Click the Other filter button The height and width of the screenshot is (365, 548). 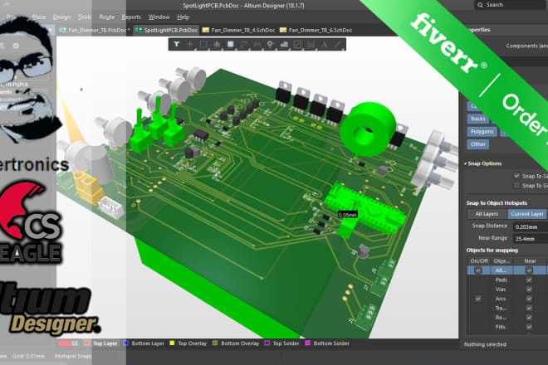tap(477, 144)
